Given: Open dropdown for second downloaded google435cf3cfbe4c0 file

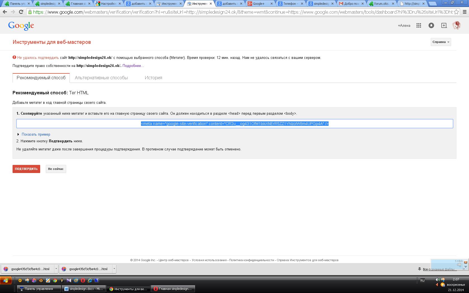Looking at the screenshot, I should [114, 269].
